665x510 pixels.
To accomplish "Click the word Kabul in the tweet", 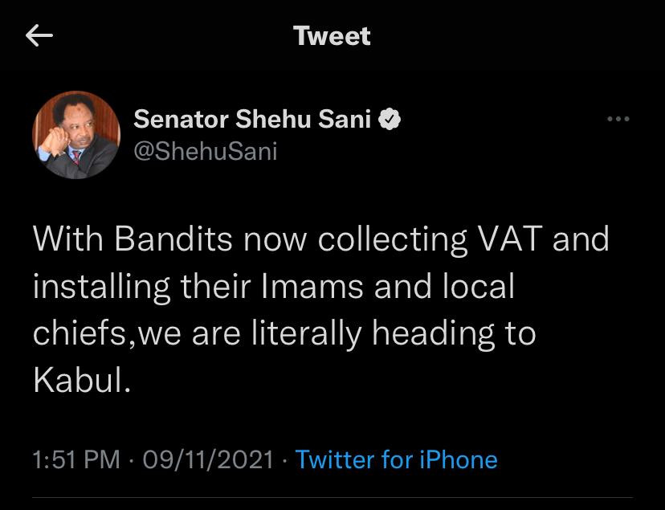I will pos(81,381).
